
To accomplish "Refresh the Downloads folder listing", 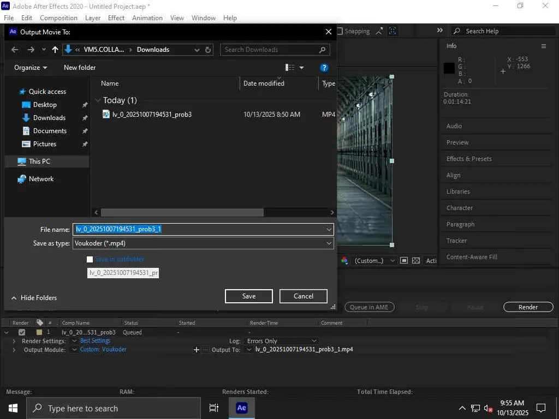I will point(208,50).
